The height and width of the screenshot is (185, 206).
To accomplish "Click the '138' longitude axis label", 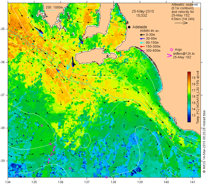I will [114, 182].
